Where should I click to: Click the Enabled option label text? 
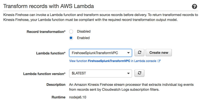pyautogui.click(x=83, y=38)
